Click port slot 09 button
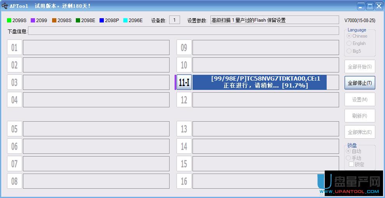385x198 pixels. (184, 48)
